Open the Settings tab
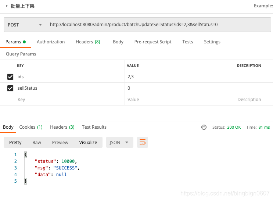 pyautogui.click(x=212, y=42)
